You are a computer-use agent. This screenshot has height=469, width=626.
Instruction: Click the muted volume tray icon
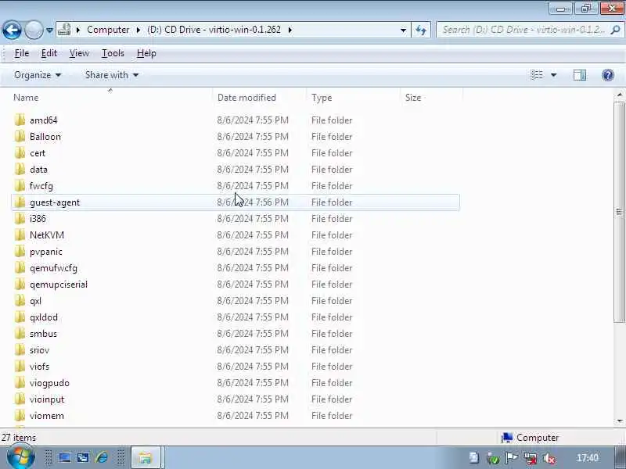point(549,458)
